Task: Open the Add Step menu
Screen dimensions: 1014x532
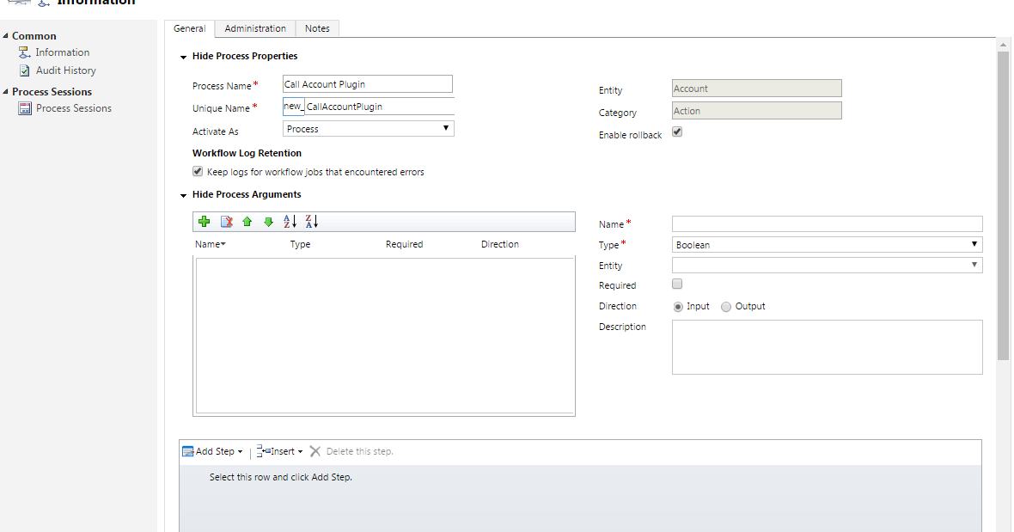Action: (212, 451)
